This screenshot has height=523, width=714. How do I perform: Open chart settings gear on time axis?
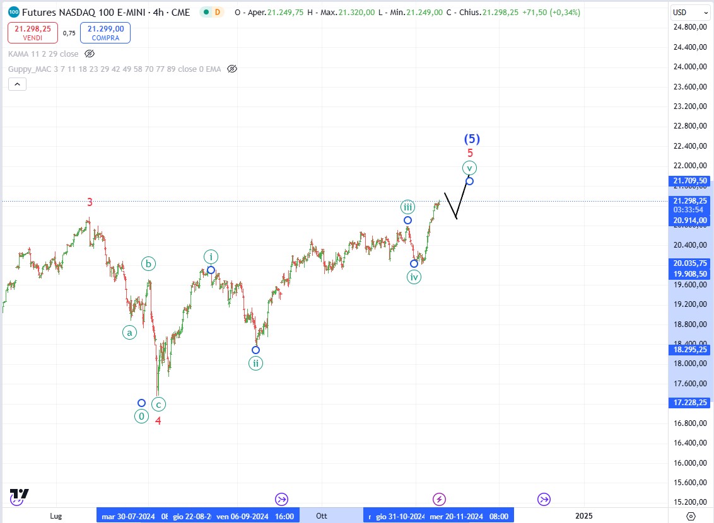[691, 516]
